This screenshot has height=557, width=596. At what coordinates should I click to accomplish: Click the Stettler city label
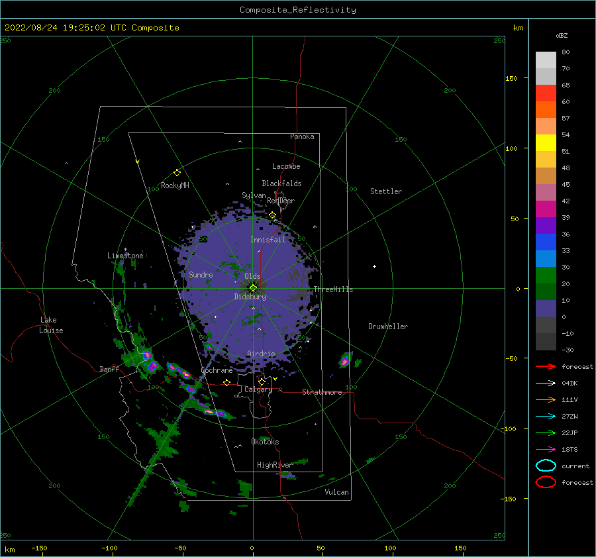coord(386,191)
